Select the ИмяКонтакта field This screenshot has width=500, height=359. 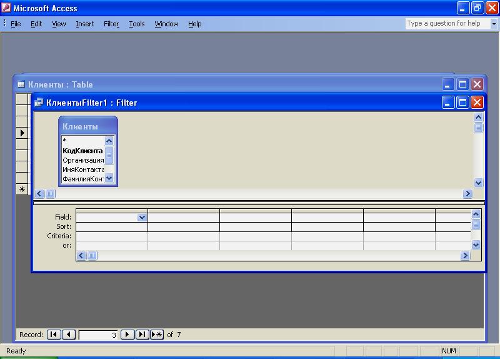point(83,169)
